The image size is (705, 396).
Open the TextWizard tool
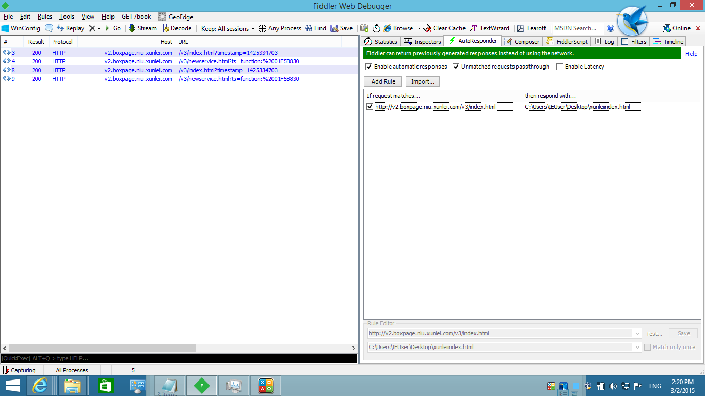tap(489, 28)
